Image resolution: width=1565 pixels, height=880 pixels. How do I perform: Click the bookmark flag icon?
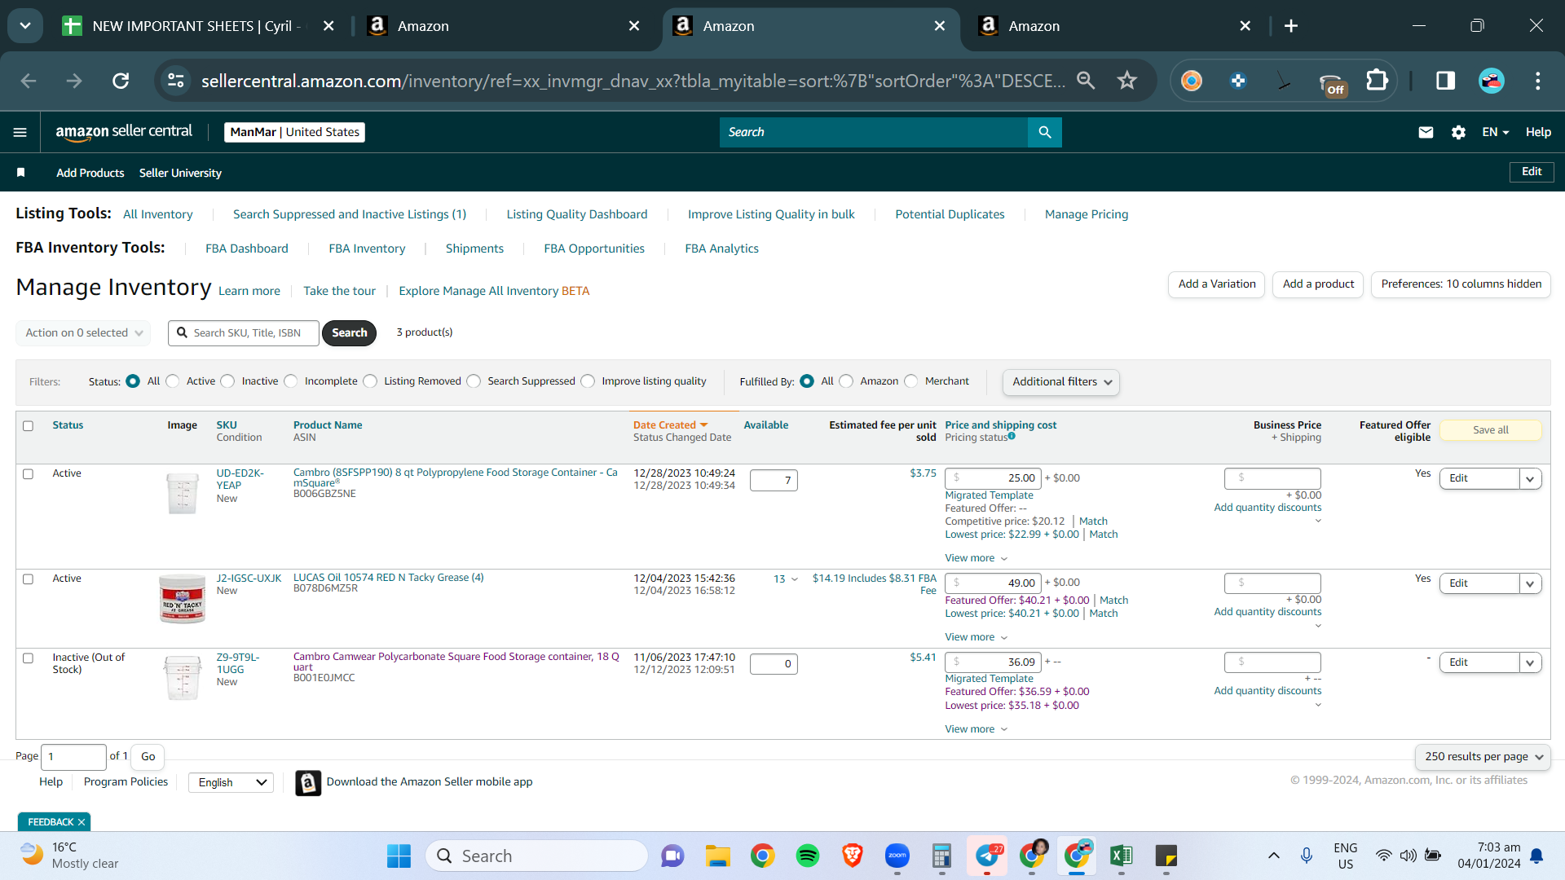coord(21,173)
